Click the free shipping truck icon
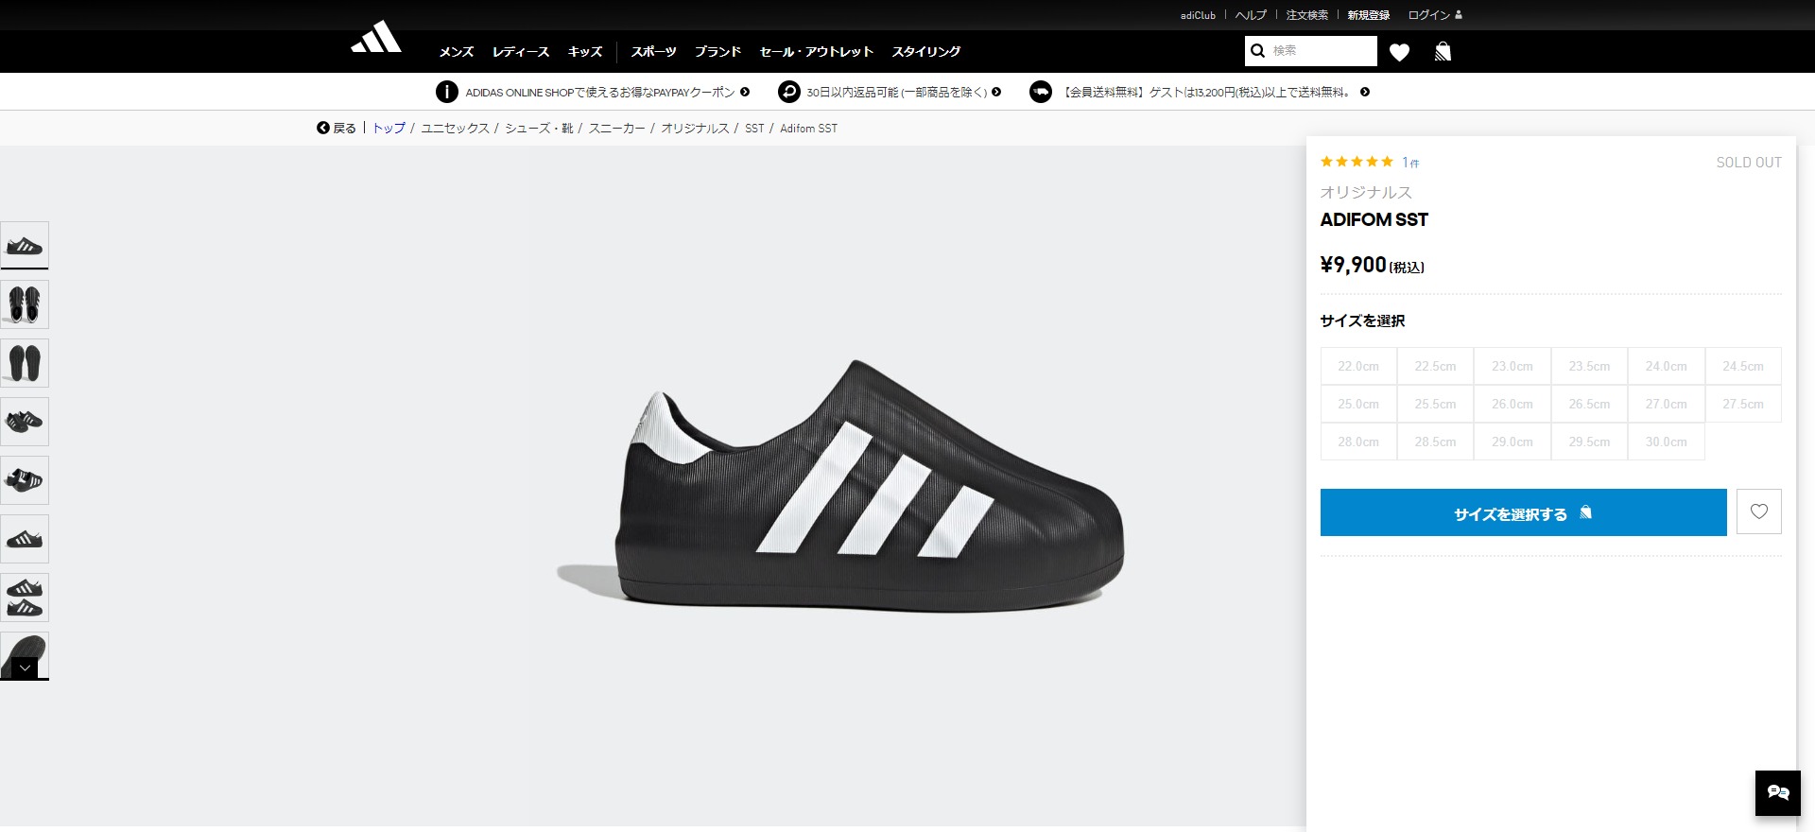 [1040, 92]
